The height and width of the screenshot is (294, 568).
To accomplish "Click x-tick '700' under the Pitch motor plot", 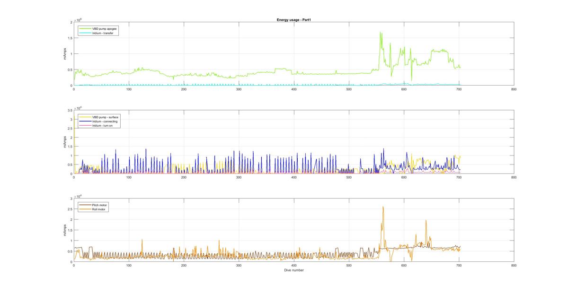I will coord(459,265).
